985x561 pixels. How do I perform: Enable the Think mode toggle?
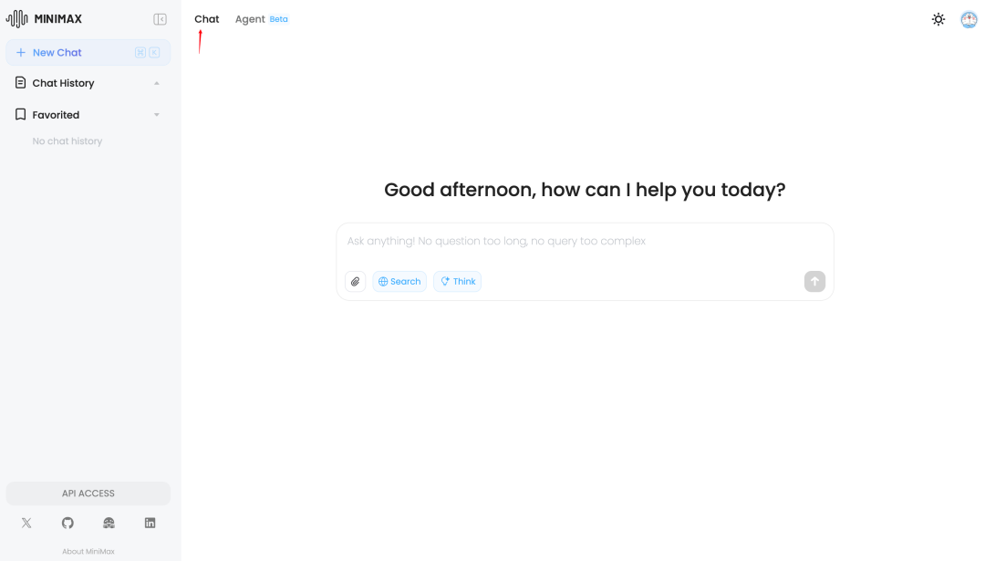click(x=457, y=282)
